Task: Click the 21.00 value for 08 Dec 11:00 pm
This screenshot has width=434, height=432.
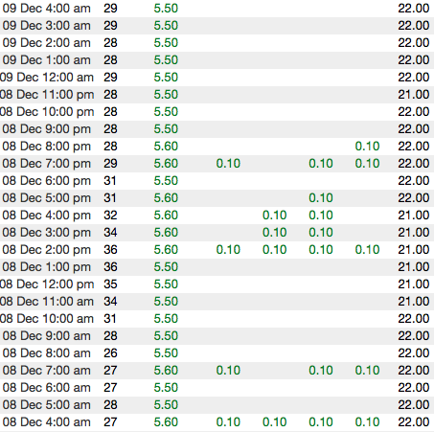Action: click(x=414, y=95)
